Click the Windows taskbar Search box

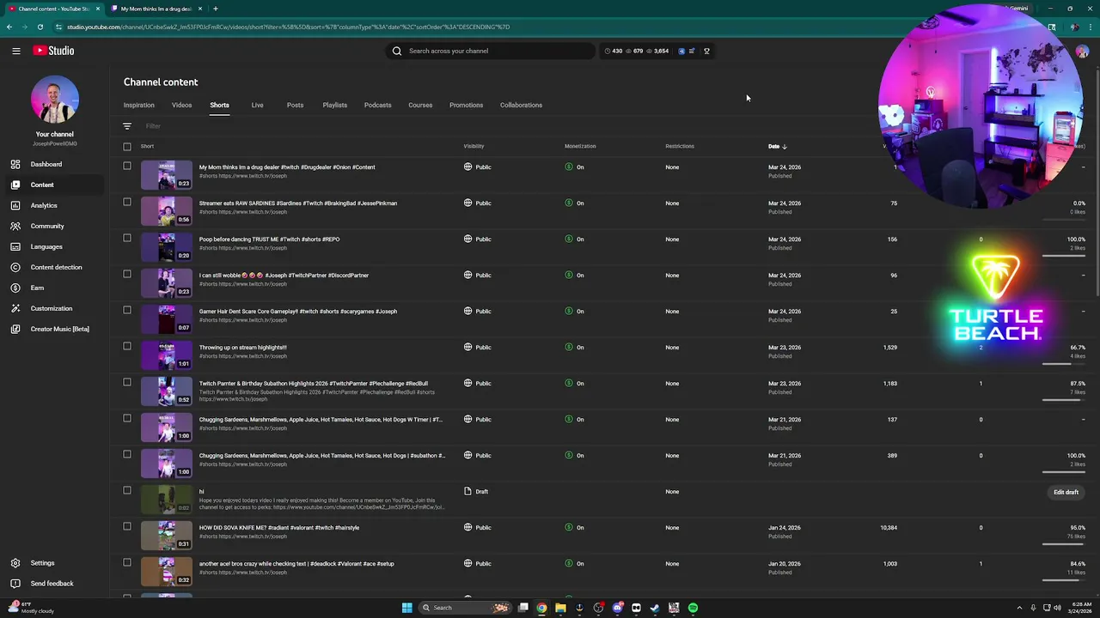[465, 608]
